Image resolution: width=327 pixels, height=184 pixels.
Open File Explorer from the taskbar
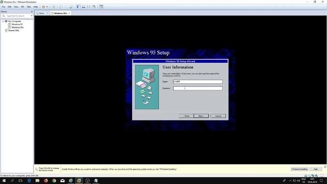(x=37, y=180)
